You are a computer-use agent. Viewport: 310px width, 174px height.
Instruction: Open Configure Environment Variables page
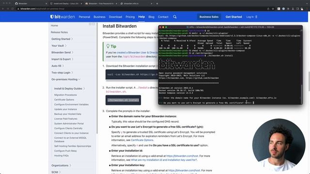click(71, 104)
